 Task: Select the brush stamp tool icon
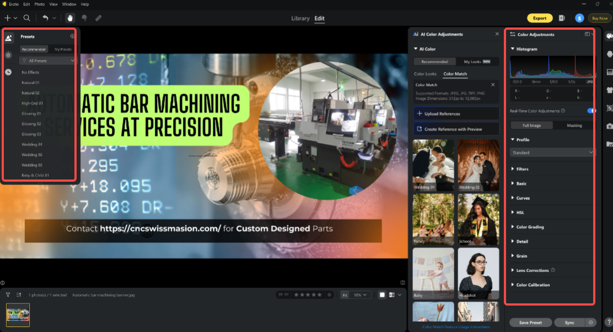pyautogui.click(x=84, y=18)
